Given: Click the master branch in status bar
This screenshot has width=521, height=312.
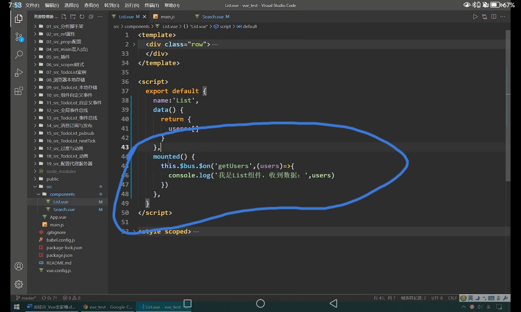Looking at the screenshot, I should pos(26,298).
